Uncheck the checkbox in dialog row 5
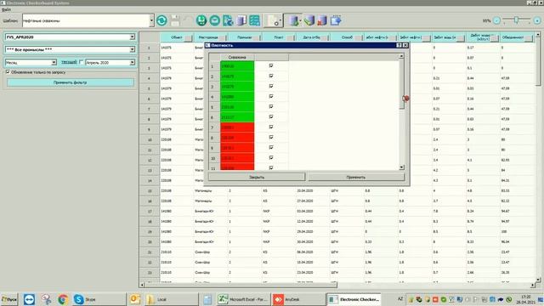This screenshot has width=544, height=306. pos(271,106)
